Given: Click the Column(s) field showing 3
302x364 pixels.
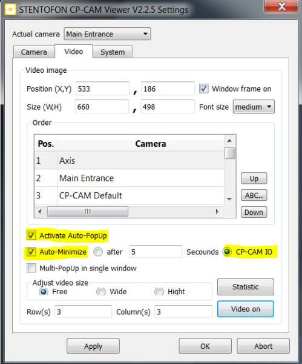Looking at the screenshot, I should click(x=183, y=312).
